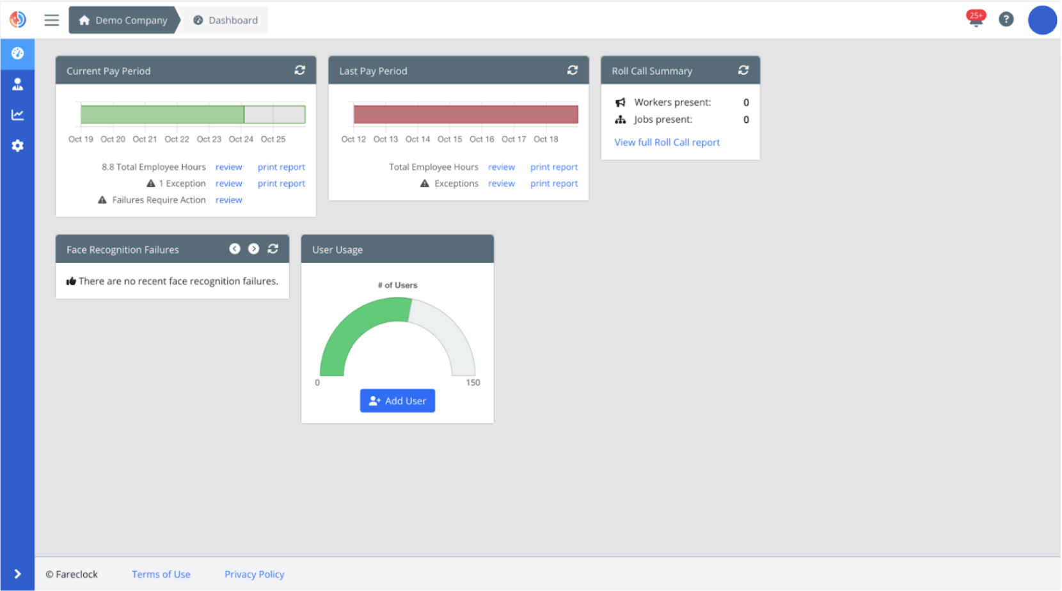Refresh the Current Pay Period panel
This screenshot has width=1062, height=591.
300,70
